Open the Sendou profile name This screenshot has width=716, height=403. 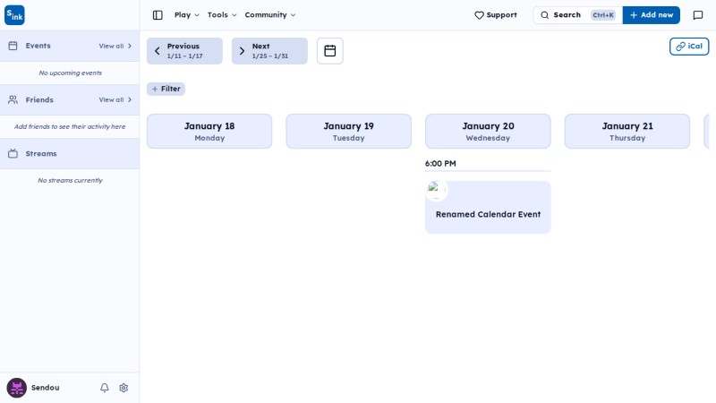pyautogui.click(x=46, y=388)
